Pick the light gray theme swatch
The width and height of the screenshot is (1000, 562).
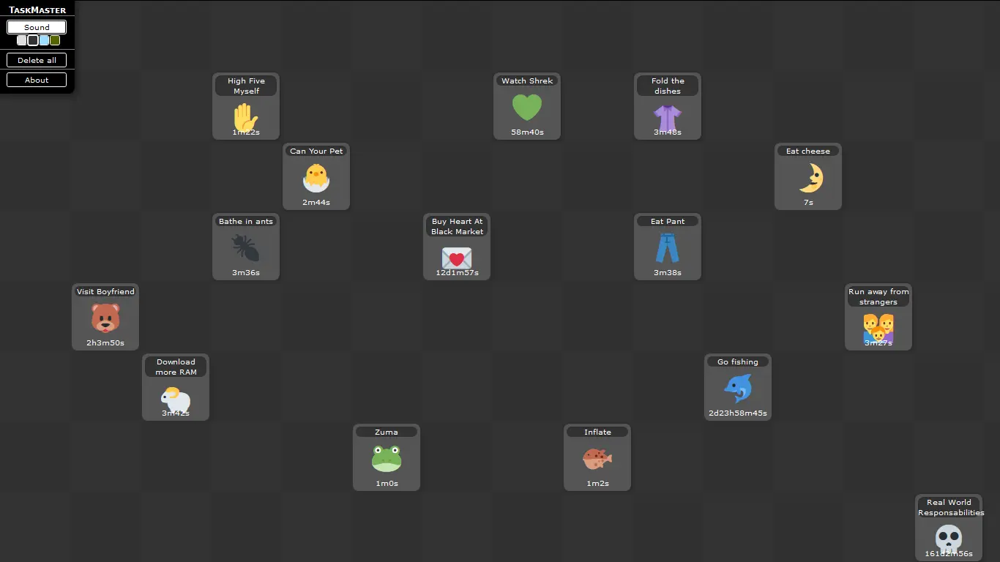[x=22, y=40]
